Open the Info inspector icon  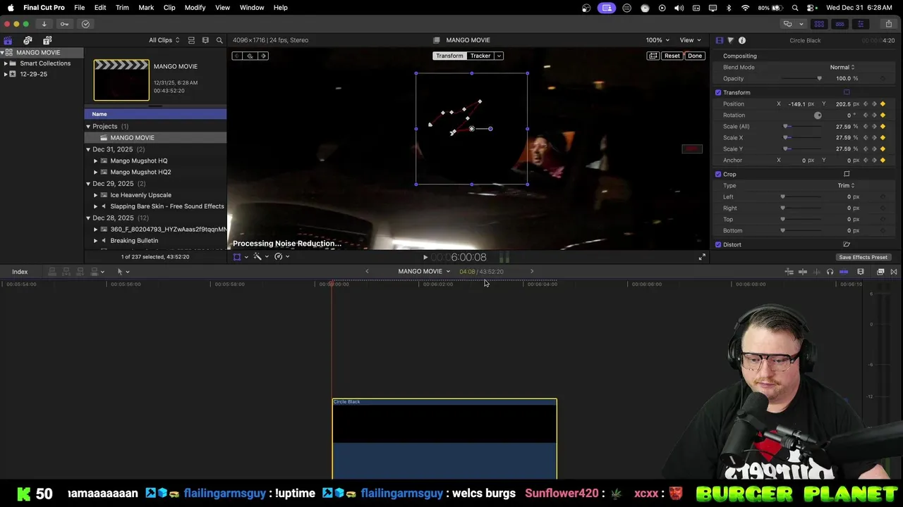[742, 40]
